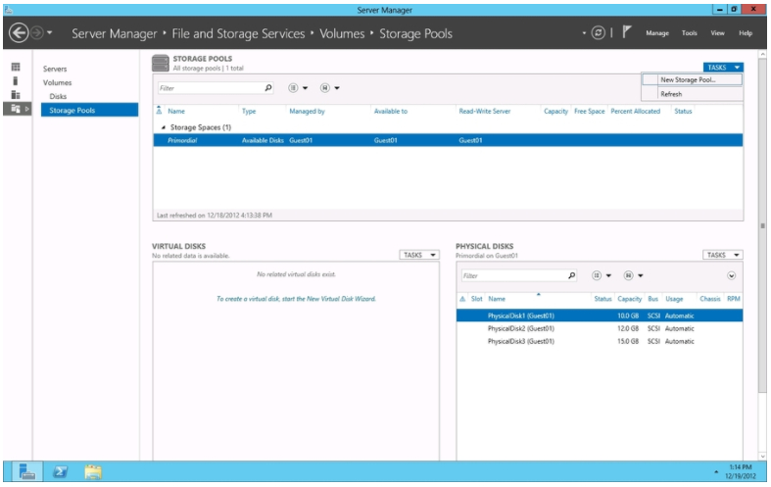
Task: Open the notifications flag icon
Action: (x=626, y=32)
